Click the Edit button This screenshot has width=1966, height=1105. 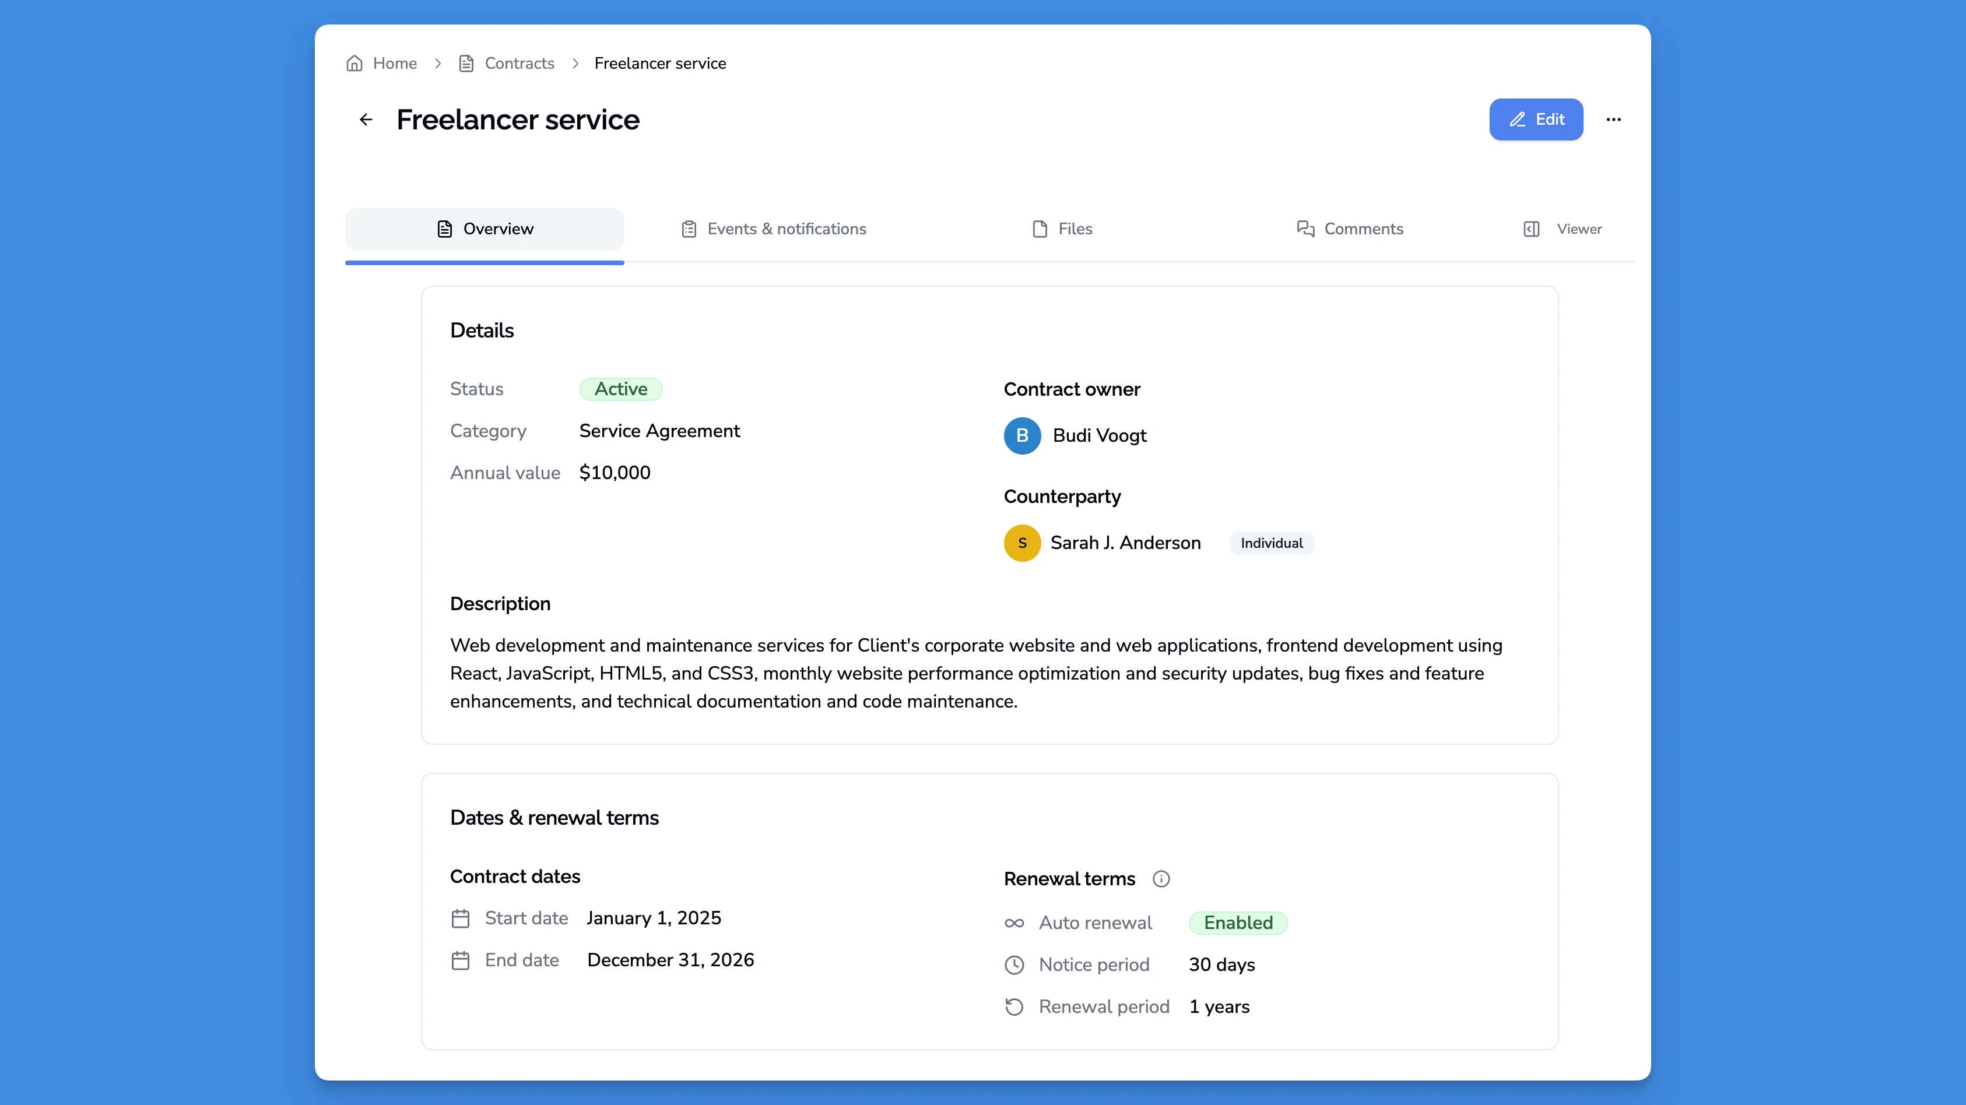pyautogui.click(x=1536, y=119)
